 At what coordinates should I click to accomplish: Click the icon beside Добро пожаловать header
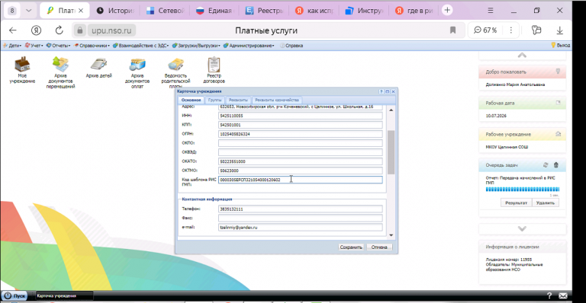(558, 72)
